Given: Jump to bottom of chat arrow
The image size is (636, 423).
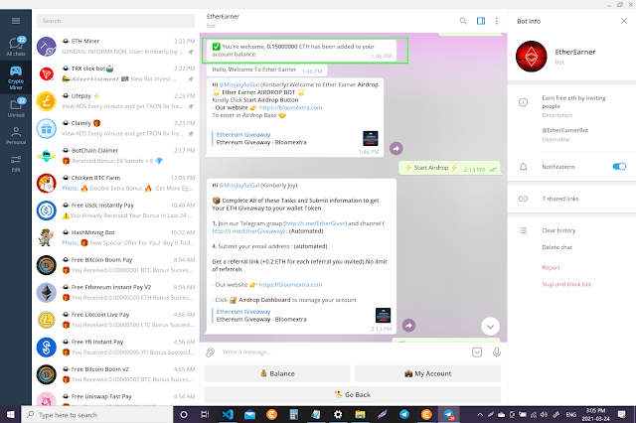Looking at the screenshot, I should click(490, 327).
